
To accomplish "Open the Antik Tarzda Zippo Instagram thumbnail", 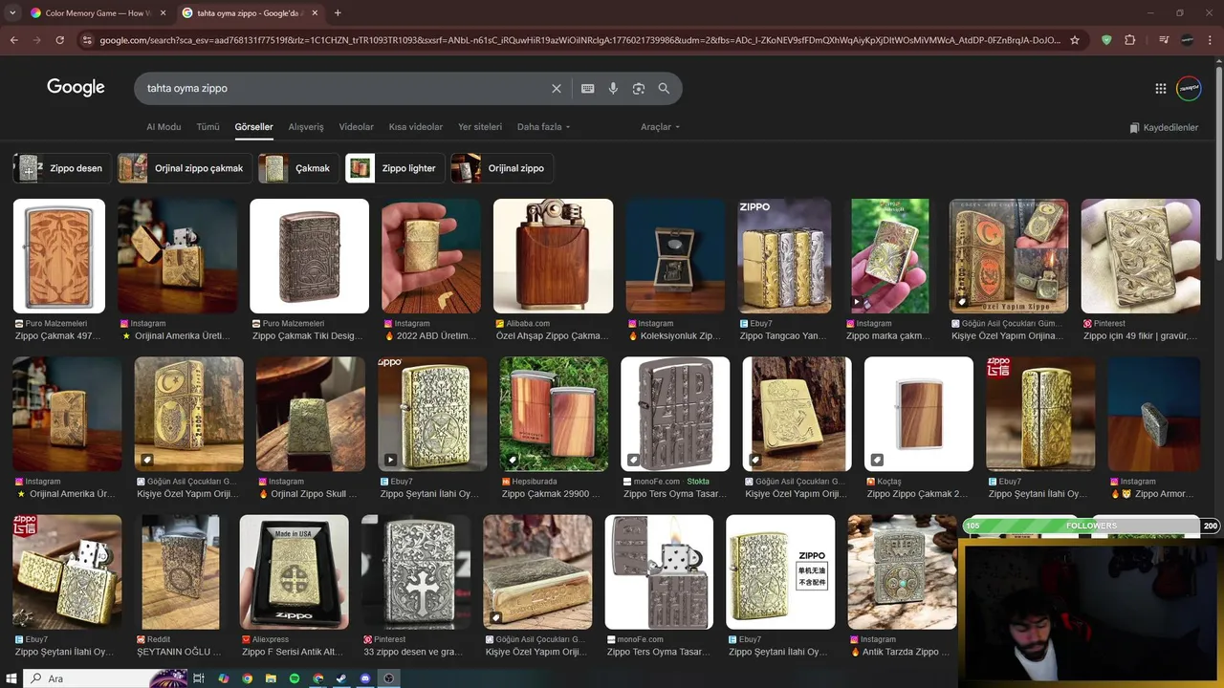I will point(902,572).
